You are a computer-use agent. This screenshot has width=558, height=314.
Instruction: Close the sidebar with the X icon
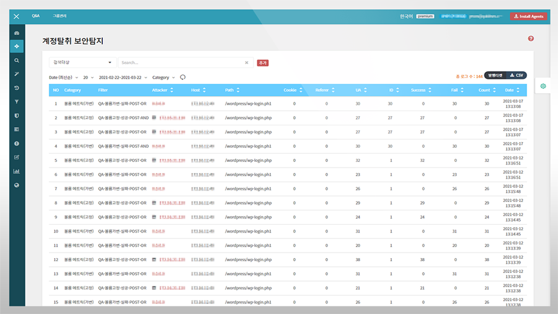16,16
